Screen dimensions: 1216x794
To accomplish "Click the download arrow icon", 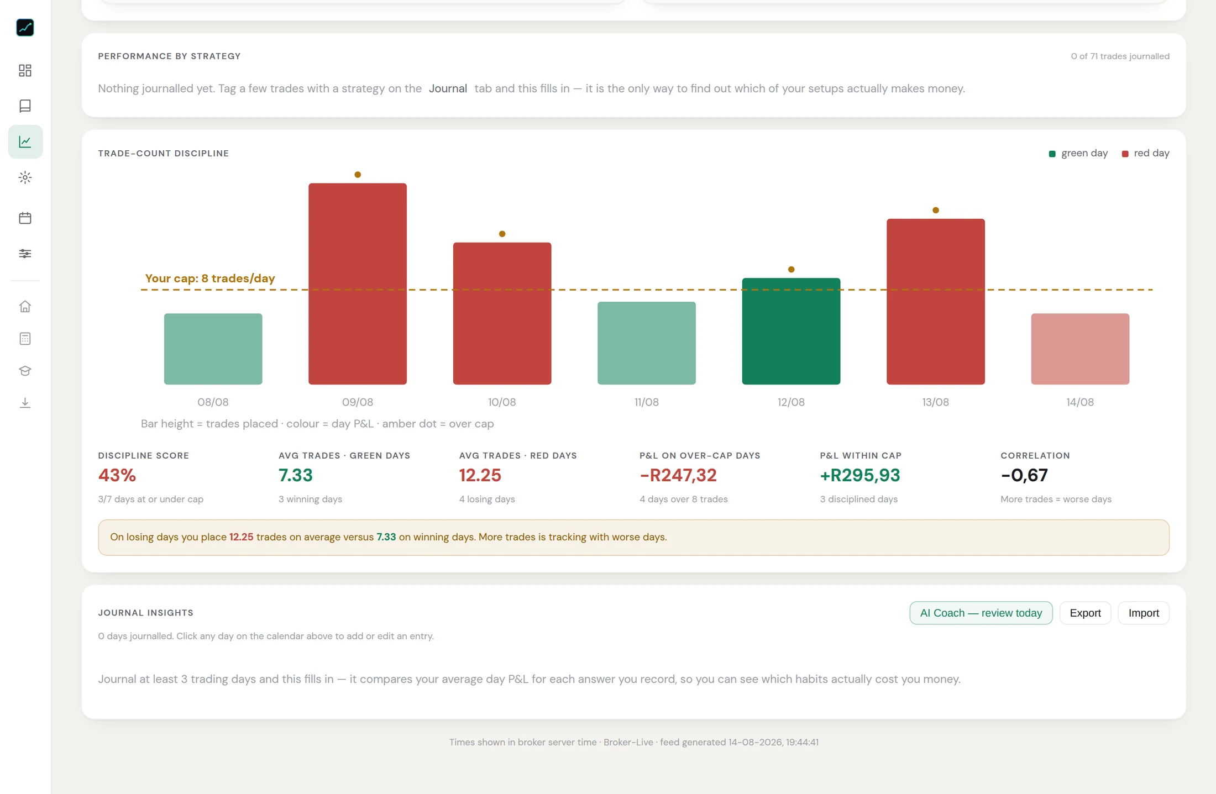I will pyautogui.click(x=25, y=403).
